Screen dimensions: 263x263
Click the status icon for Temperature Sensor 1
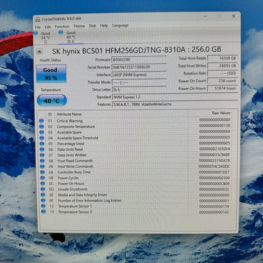[x=43, y=206]
